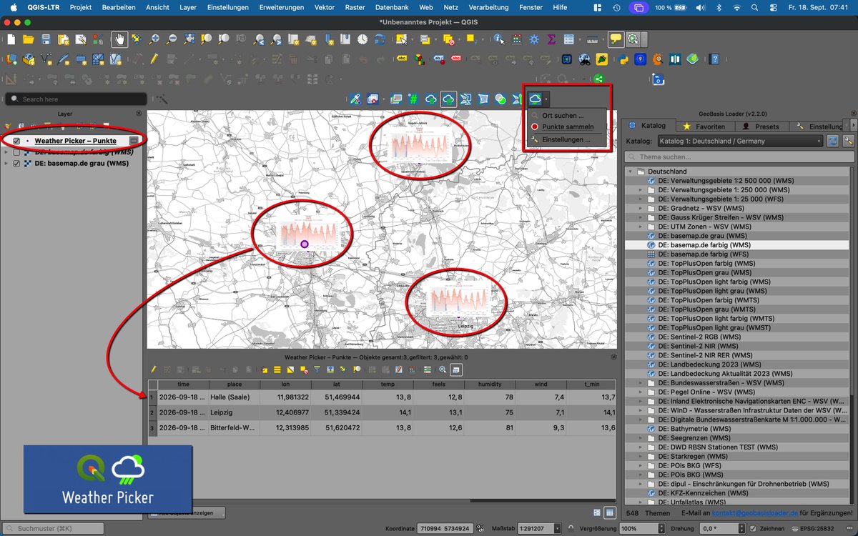Select the Measure Line ruler tool
Viewport: 858px width, 536px height.
tap(591, 39)
